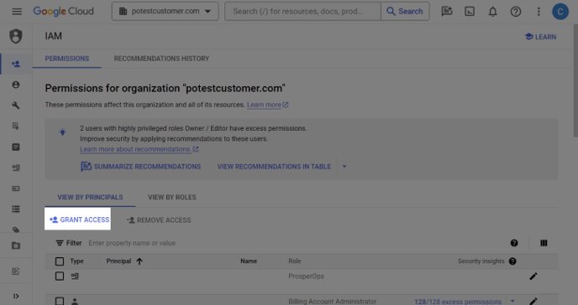Select VIEW BY PRINCIPALS tab

pos(90,198)
